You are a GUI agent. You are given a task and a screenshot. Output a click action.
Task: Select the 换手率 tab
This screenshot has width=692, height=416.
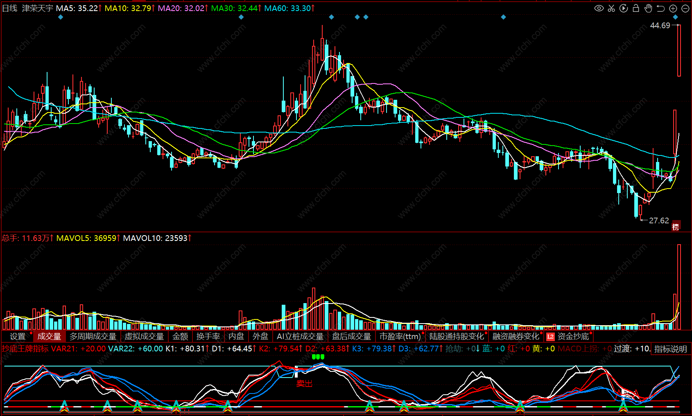[x=208, y=336]
